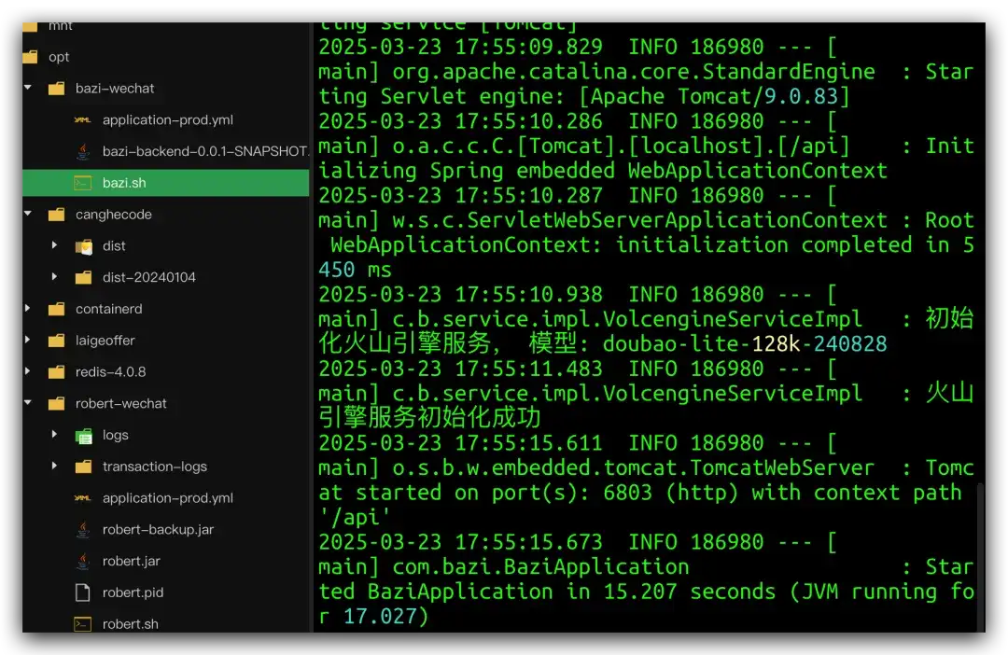Click the bazi.sh shell script icon
The height and width of the screenshot is (655, 1008).
click(83, 183)
